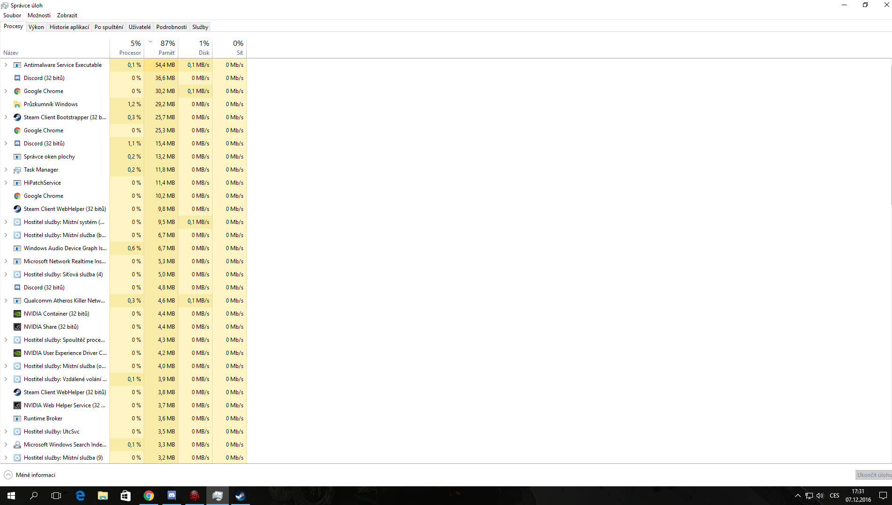Switch to the Po spuštění tab

pyautogui.click(x=109, y=27)
